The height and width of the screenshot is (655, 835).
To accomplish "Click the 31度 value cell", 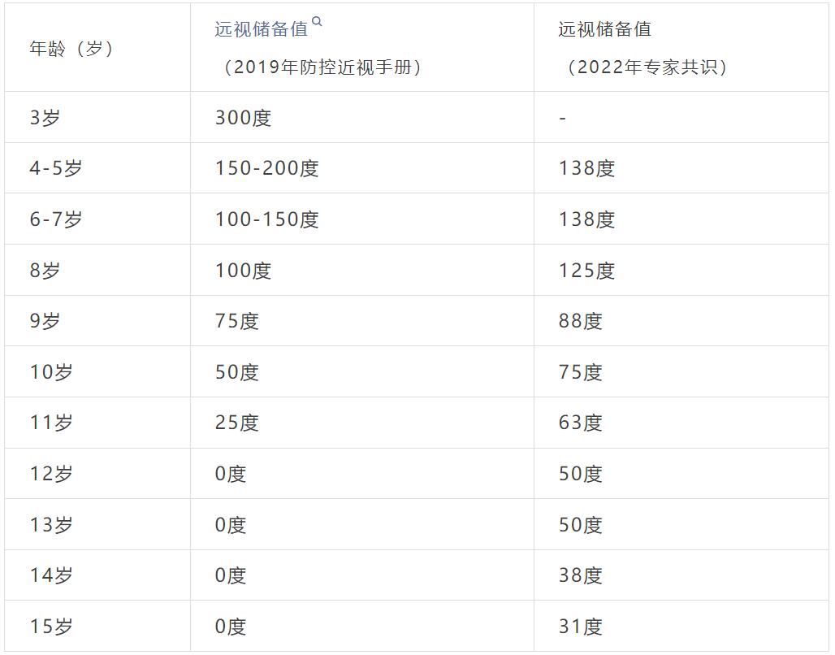I will coord(580,627).
